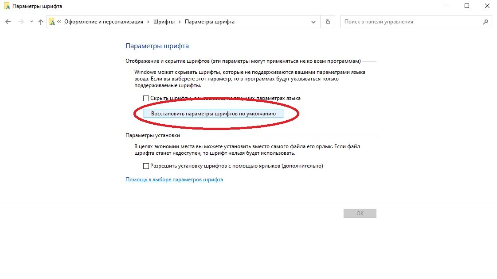Go up one level arrow
The height and width of the screenshot is (279, 497).
click(41, 22)
